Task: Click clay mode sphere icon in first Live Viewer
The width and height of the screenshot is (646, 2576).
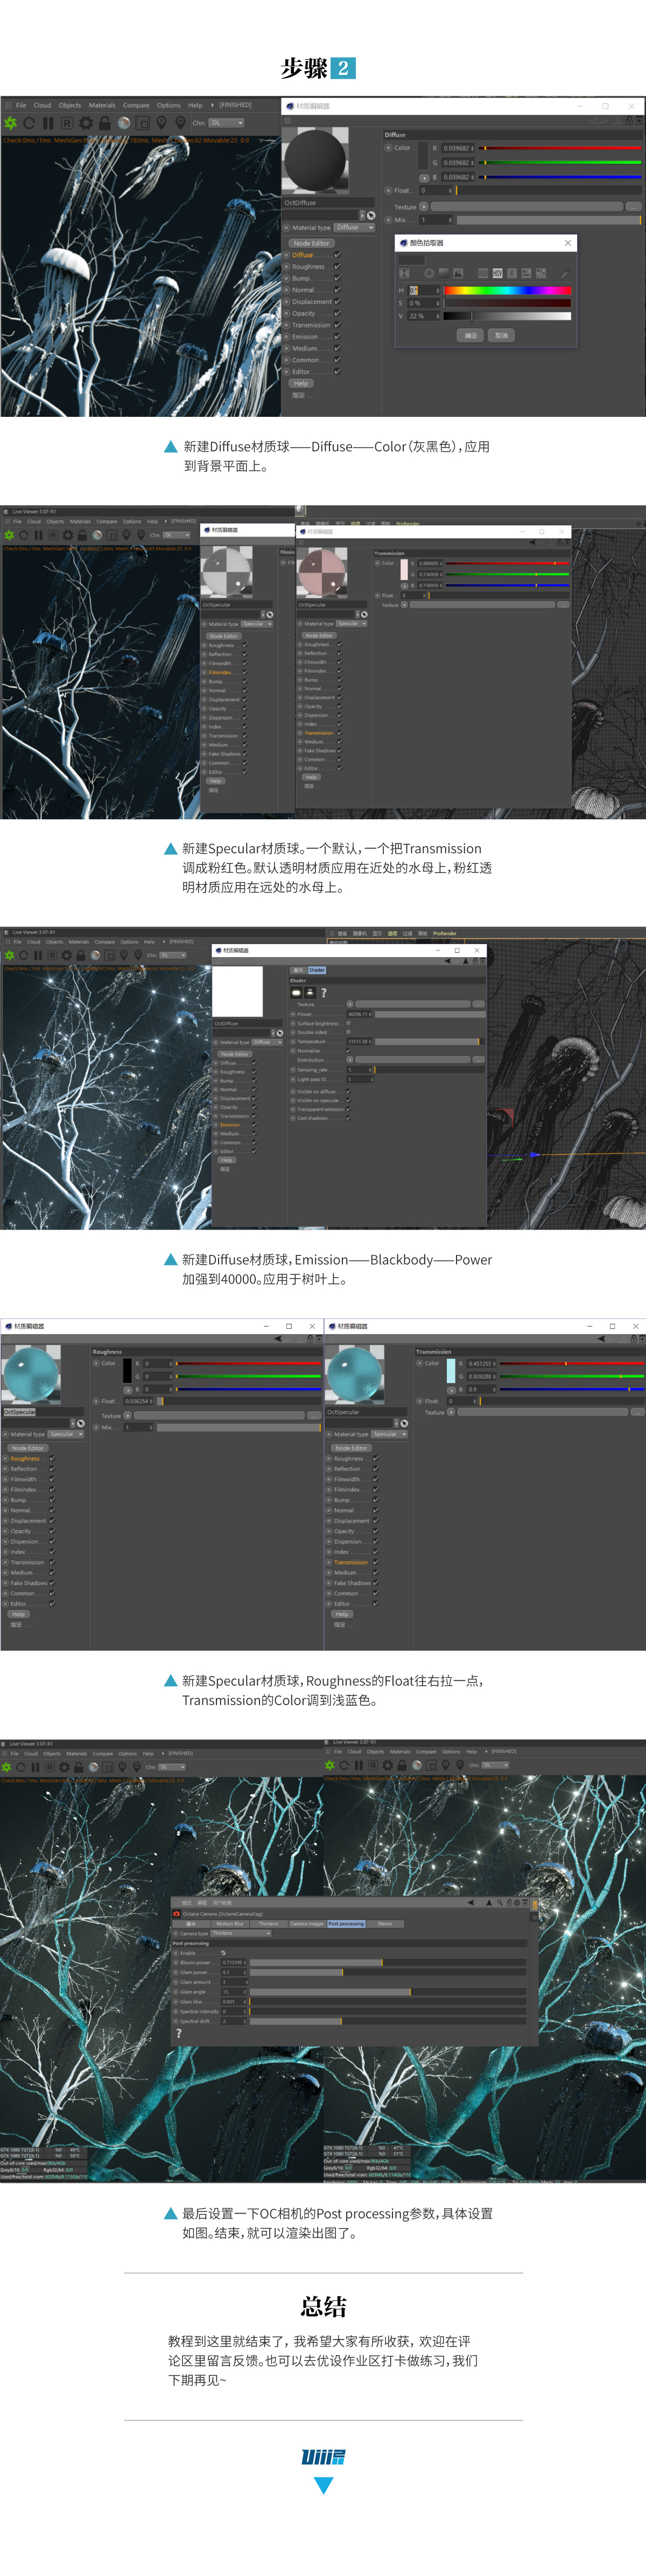Action: coord(124,123)
